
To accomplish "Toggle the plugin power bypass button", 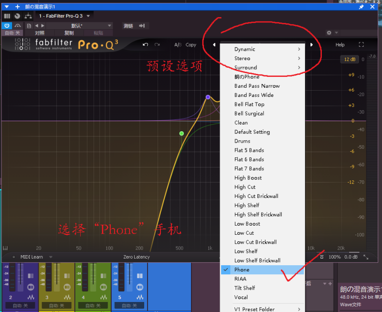I will [x=7, y=26].
